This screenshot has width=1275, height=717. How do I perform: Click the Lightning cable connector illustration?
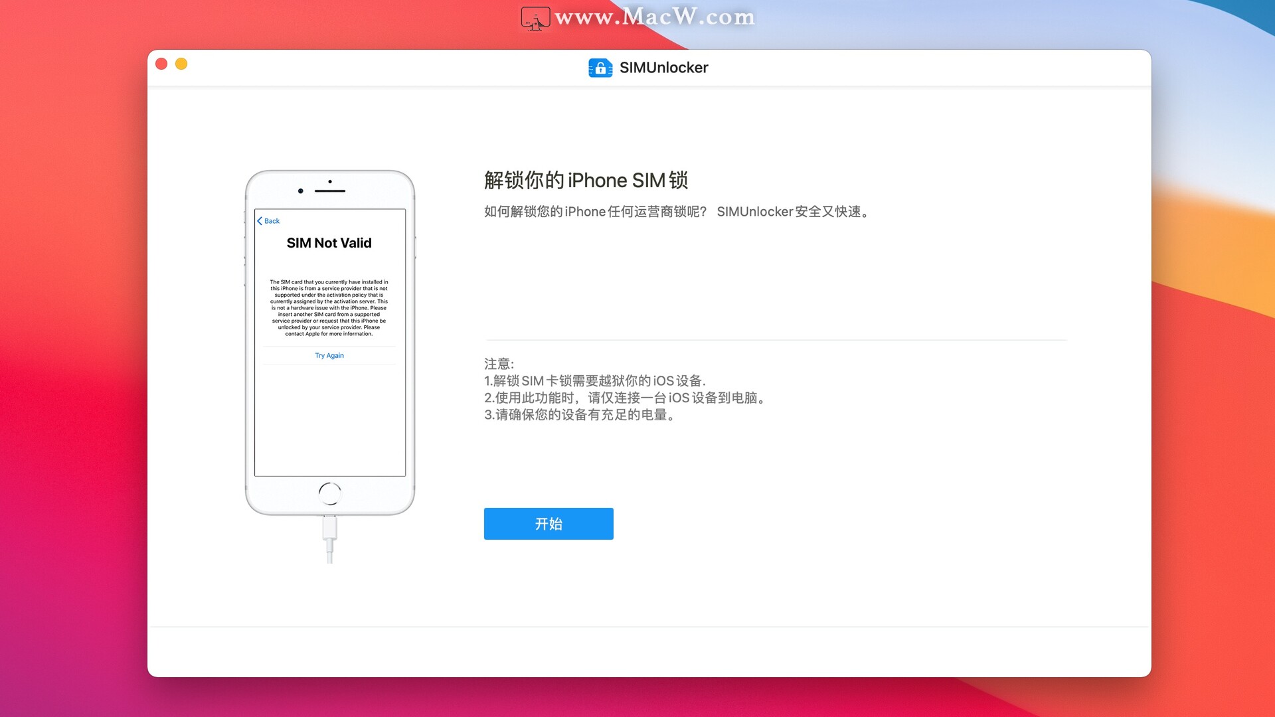point(330,539)
